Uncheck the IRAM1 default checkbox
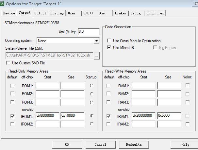 [108, 116]
